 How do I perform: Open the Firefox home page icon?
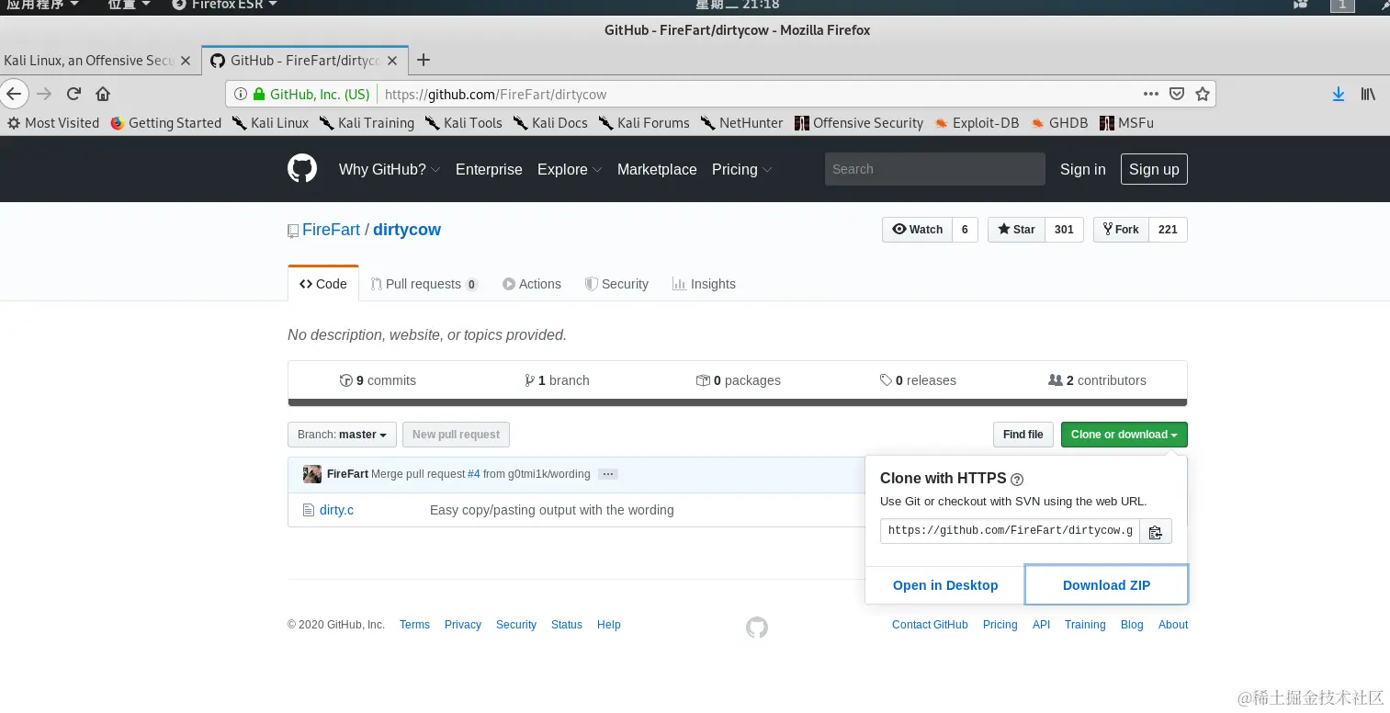click(x=103, y=94)
